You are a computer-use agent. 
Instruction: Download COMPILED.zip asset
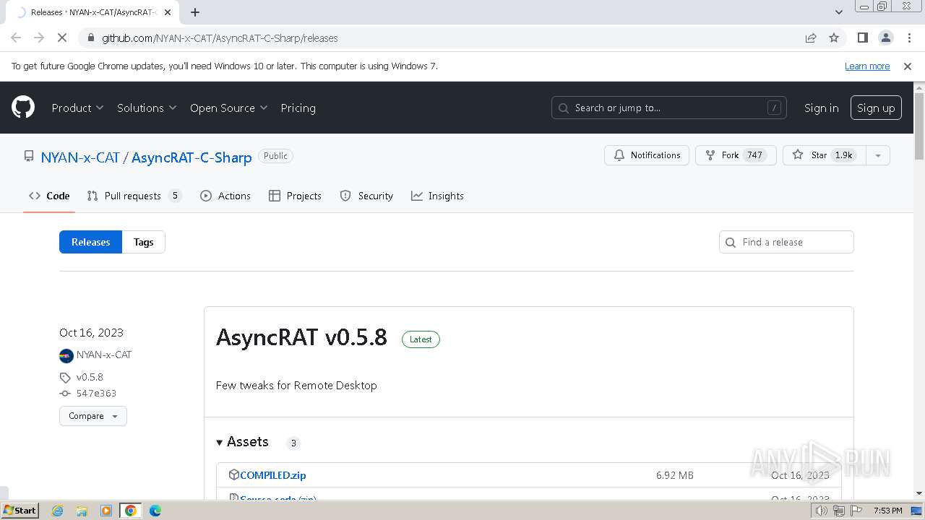pos(272,475)
